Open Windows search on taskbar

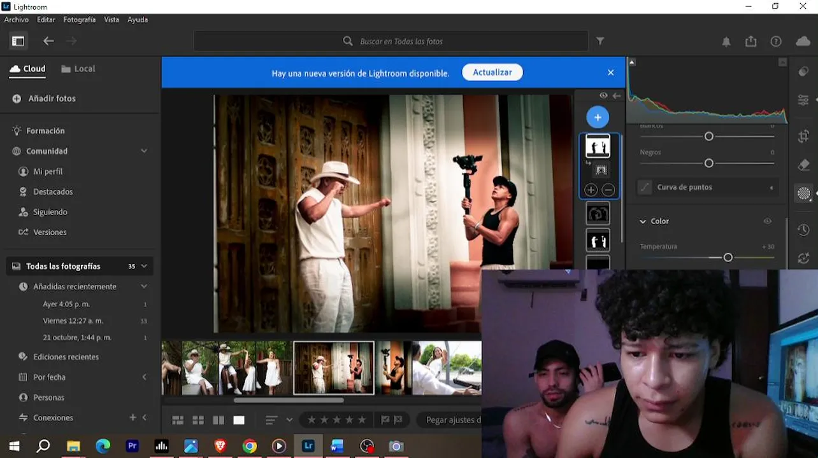(x=43, y=447)
